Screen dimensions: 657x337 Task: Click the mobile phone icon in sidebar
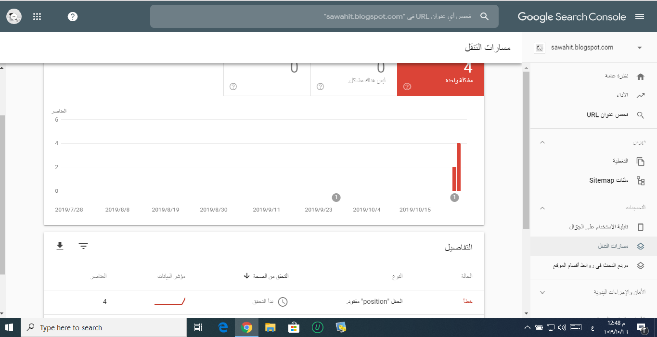click(640, 227)
